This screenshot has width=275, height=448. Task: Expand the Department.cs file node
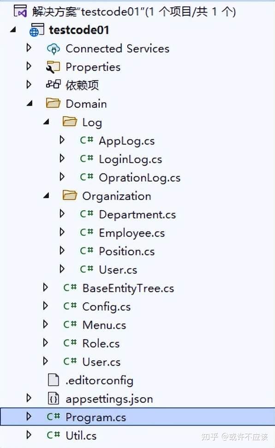(x=62, y=213)
